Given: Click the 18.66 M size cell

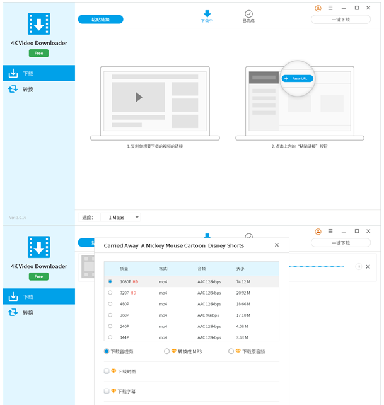Looking at the screenshot, I should (243, 304).
